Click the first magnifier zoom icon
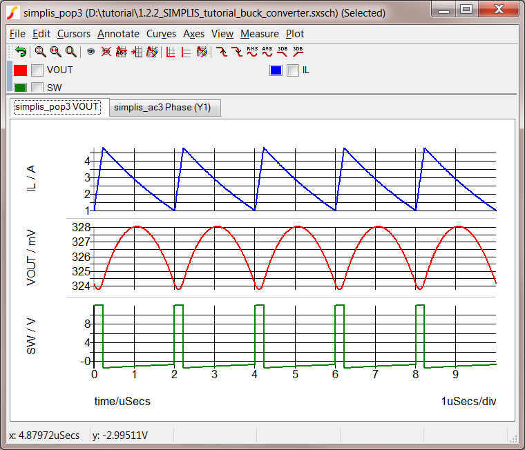 pos(40,52)
